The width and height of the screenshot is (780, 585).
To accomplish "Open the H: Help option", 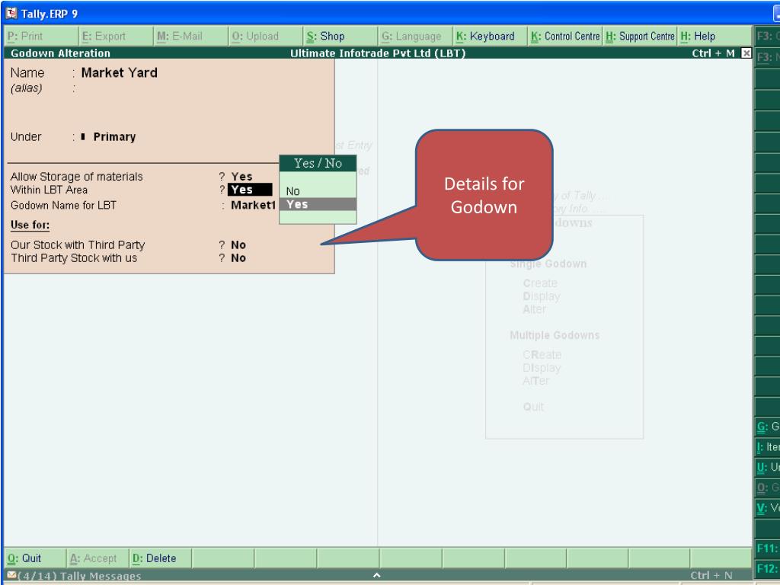I will pyautogui.click(x=714, y=37).
